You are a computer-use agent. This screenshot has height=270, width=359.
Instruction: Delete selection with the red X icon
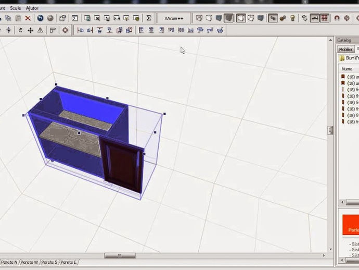28,18
